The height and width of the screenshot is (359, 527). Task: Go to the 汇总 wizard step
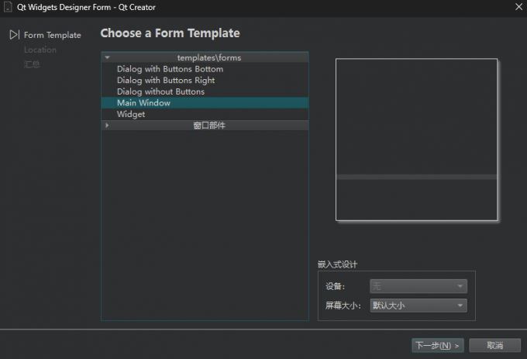(x=32, y=64)
